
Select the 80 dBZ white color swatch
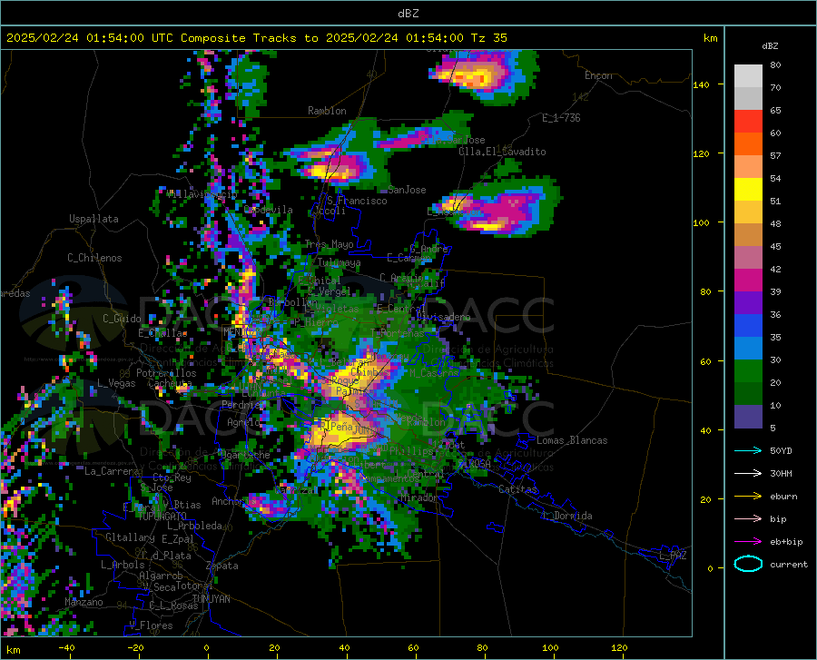point(748,75)
